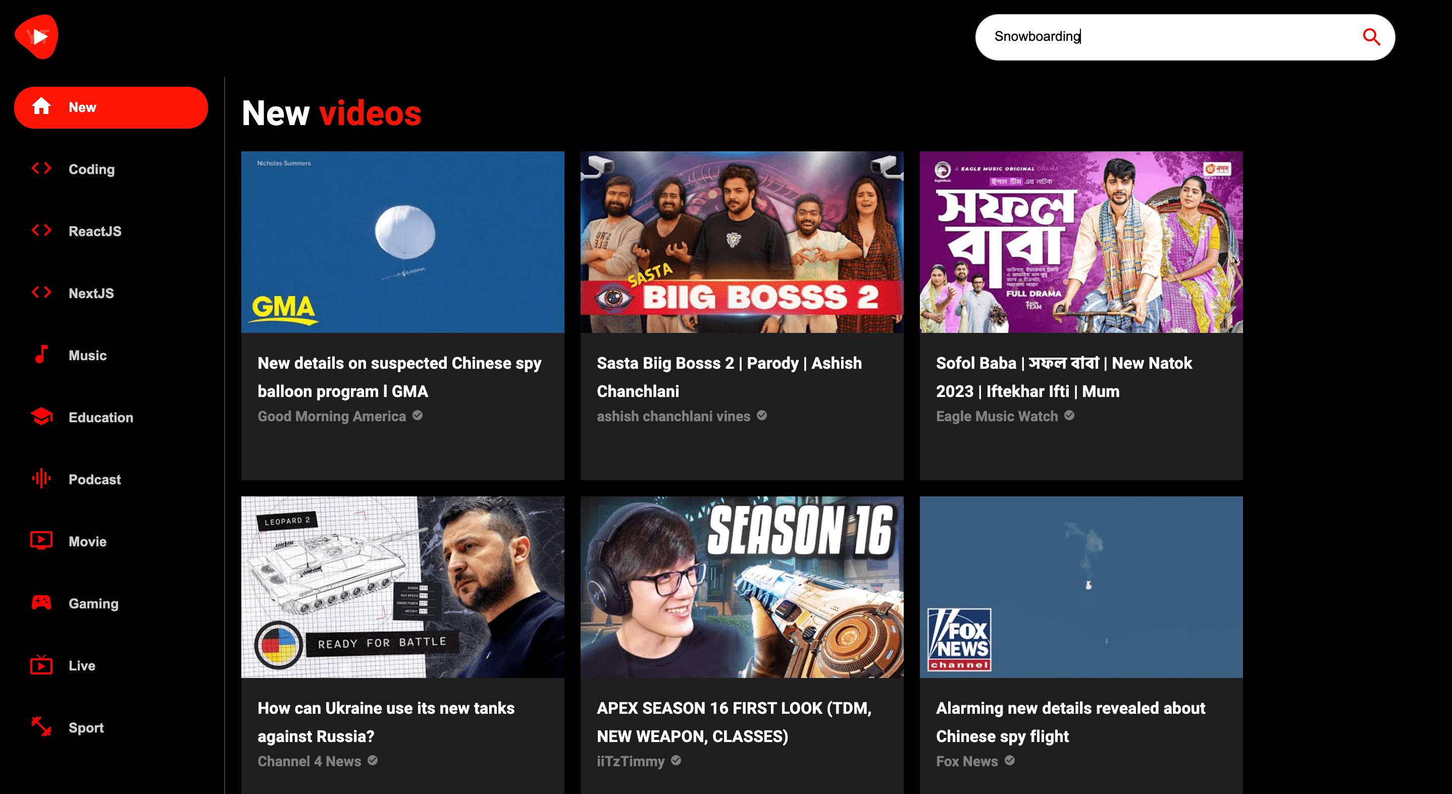Open title 'APEX SEASON 16 FIRST LOOK'
The image size is (1452, 794).
[x=735, y=722]
